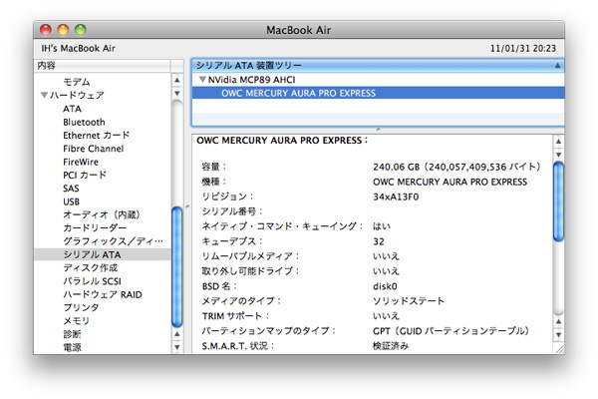This screenshot has width=598, height=399.
Task: Click the window resize grip corner
Action: tap(560, 349)
